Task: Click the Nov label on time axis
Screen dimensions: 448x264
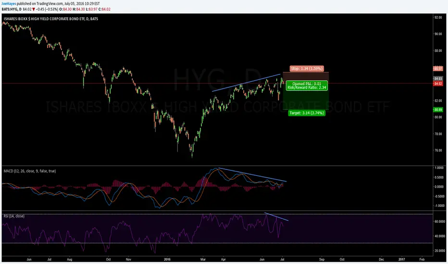Action: pos(128,259)
